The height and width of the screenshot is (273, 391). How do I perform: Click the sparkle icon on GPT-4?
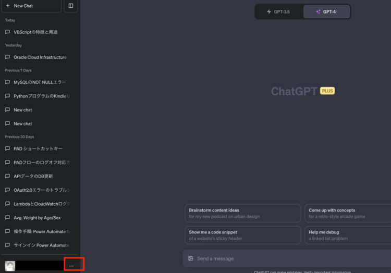pyautogui.click(x=318, y=11)
